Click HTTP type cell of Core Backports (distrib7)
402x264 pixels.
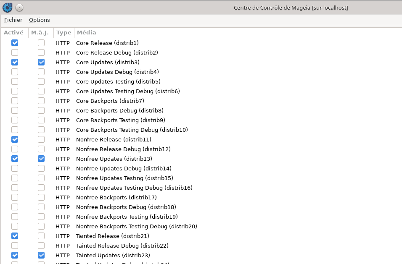coord(63,101)
